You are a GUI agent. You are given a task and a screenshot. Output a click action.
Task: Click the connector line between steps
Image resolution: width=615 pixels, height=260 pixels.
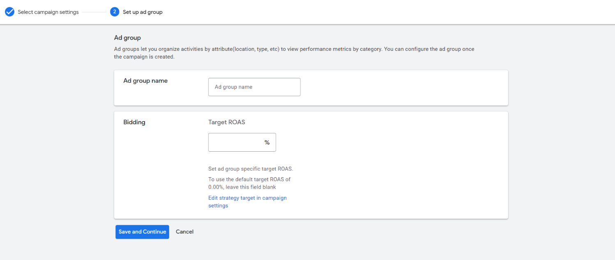(94, 12)
